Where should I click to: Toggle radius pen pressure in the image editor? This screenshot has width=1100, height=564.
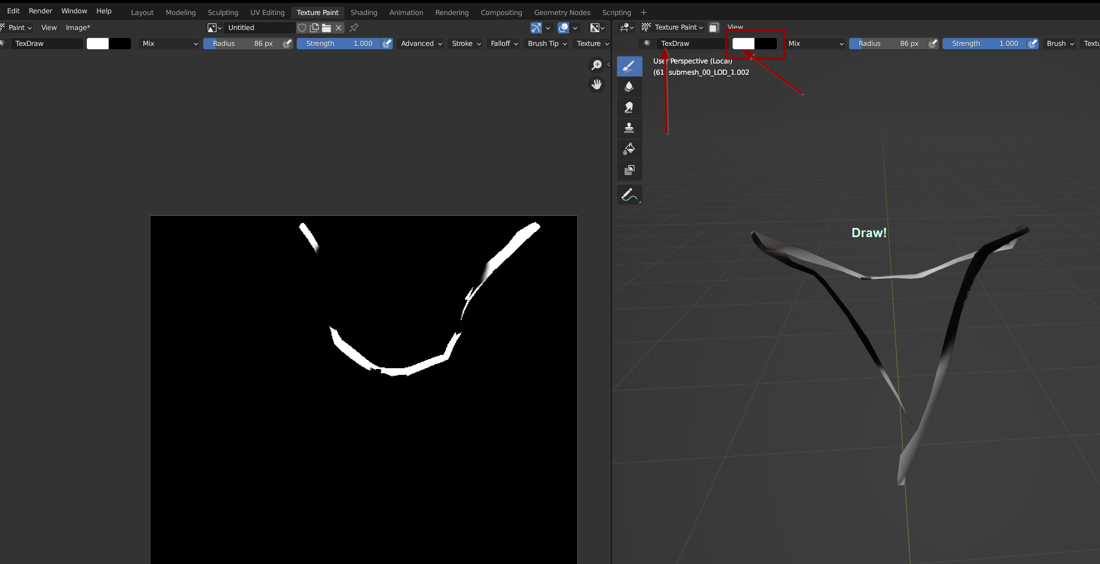point(287,43)
